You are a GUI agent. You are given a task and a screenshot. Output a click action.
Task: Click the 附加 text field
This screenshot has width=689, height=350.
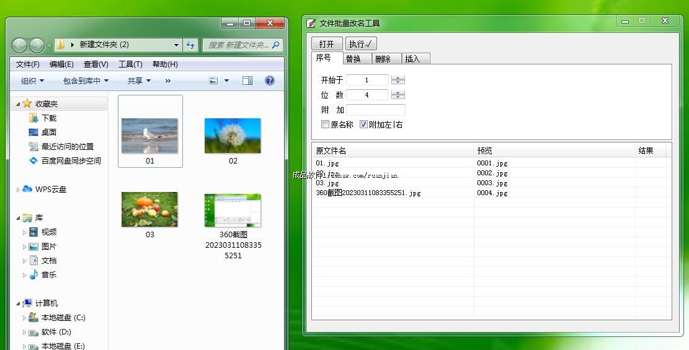coord(376,110)
